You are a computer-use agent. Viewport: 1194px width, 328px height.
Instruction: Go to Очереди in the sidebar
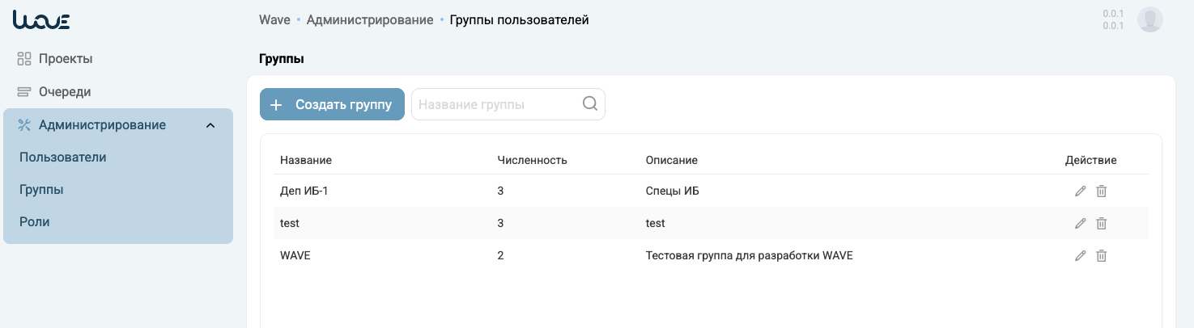[64, 92]
